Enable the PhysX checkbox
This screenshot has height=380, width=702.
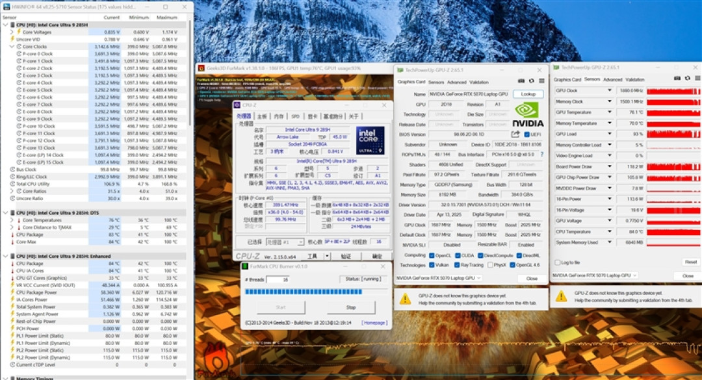[490, 265]
